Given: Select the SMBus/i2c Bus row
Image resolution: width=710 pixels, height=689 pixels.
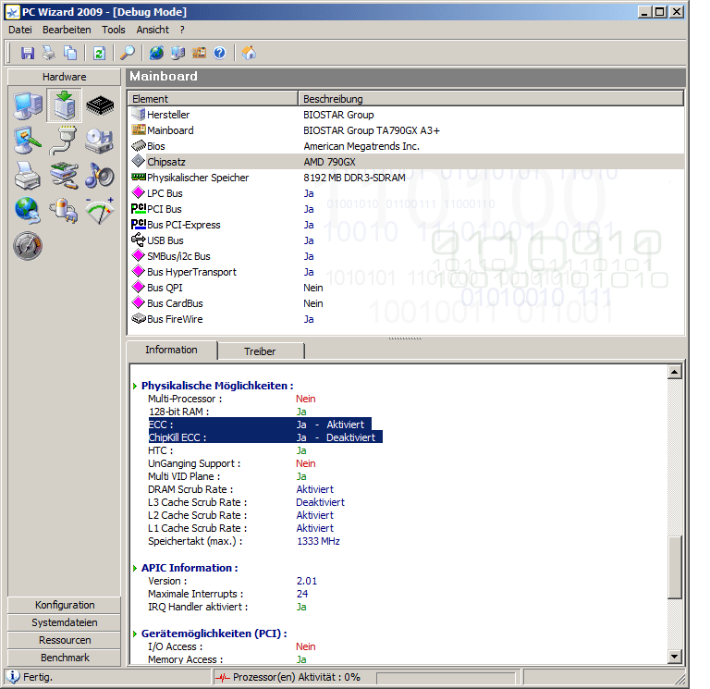Looking at the screenshot, I should (406, 256).
